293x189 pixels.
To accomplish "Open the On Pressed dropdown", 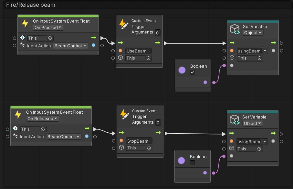I will [x=48, y=28].
